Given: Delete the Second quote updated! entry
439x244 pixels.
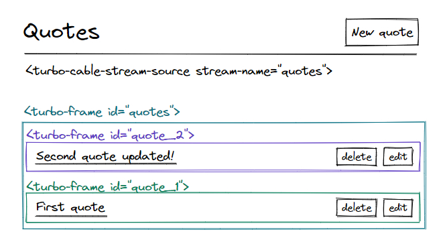Looking at the screenshot, I should coord(357,157).
